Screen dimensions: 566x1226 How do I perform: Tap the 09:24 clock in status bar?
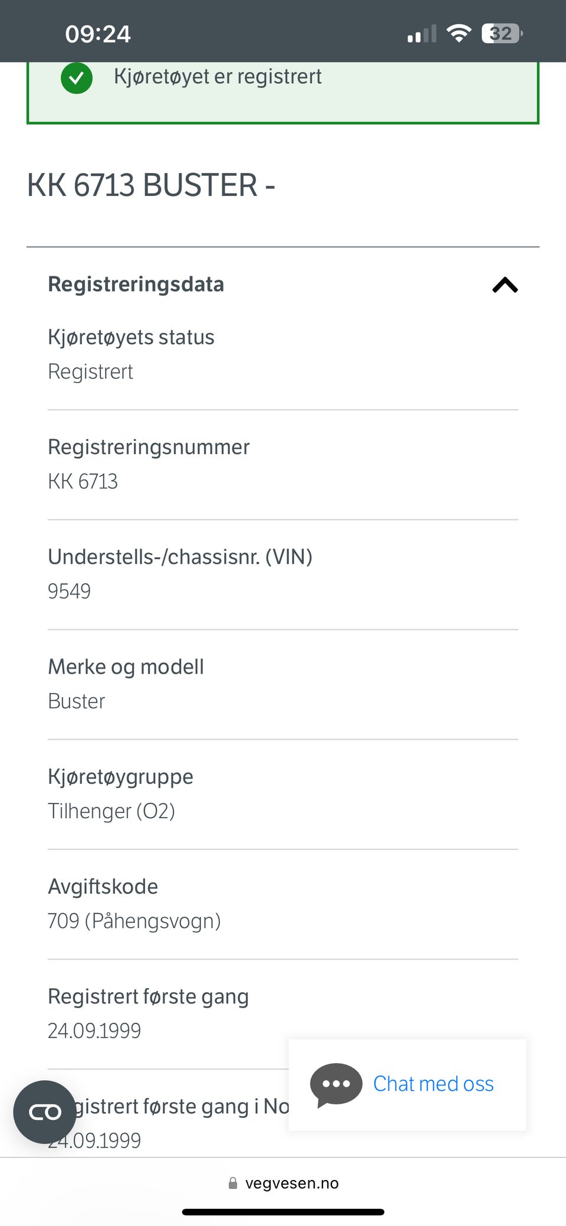(98, 34)
